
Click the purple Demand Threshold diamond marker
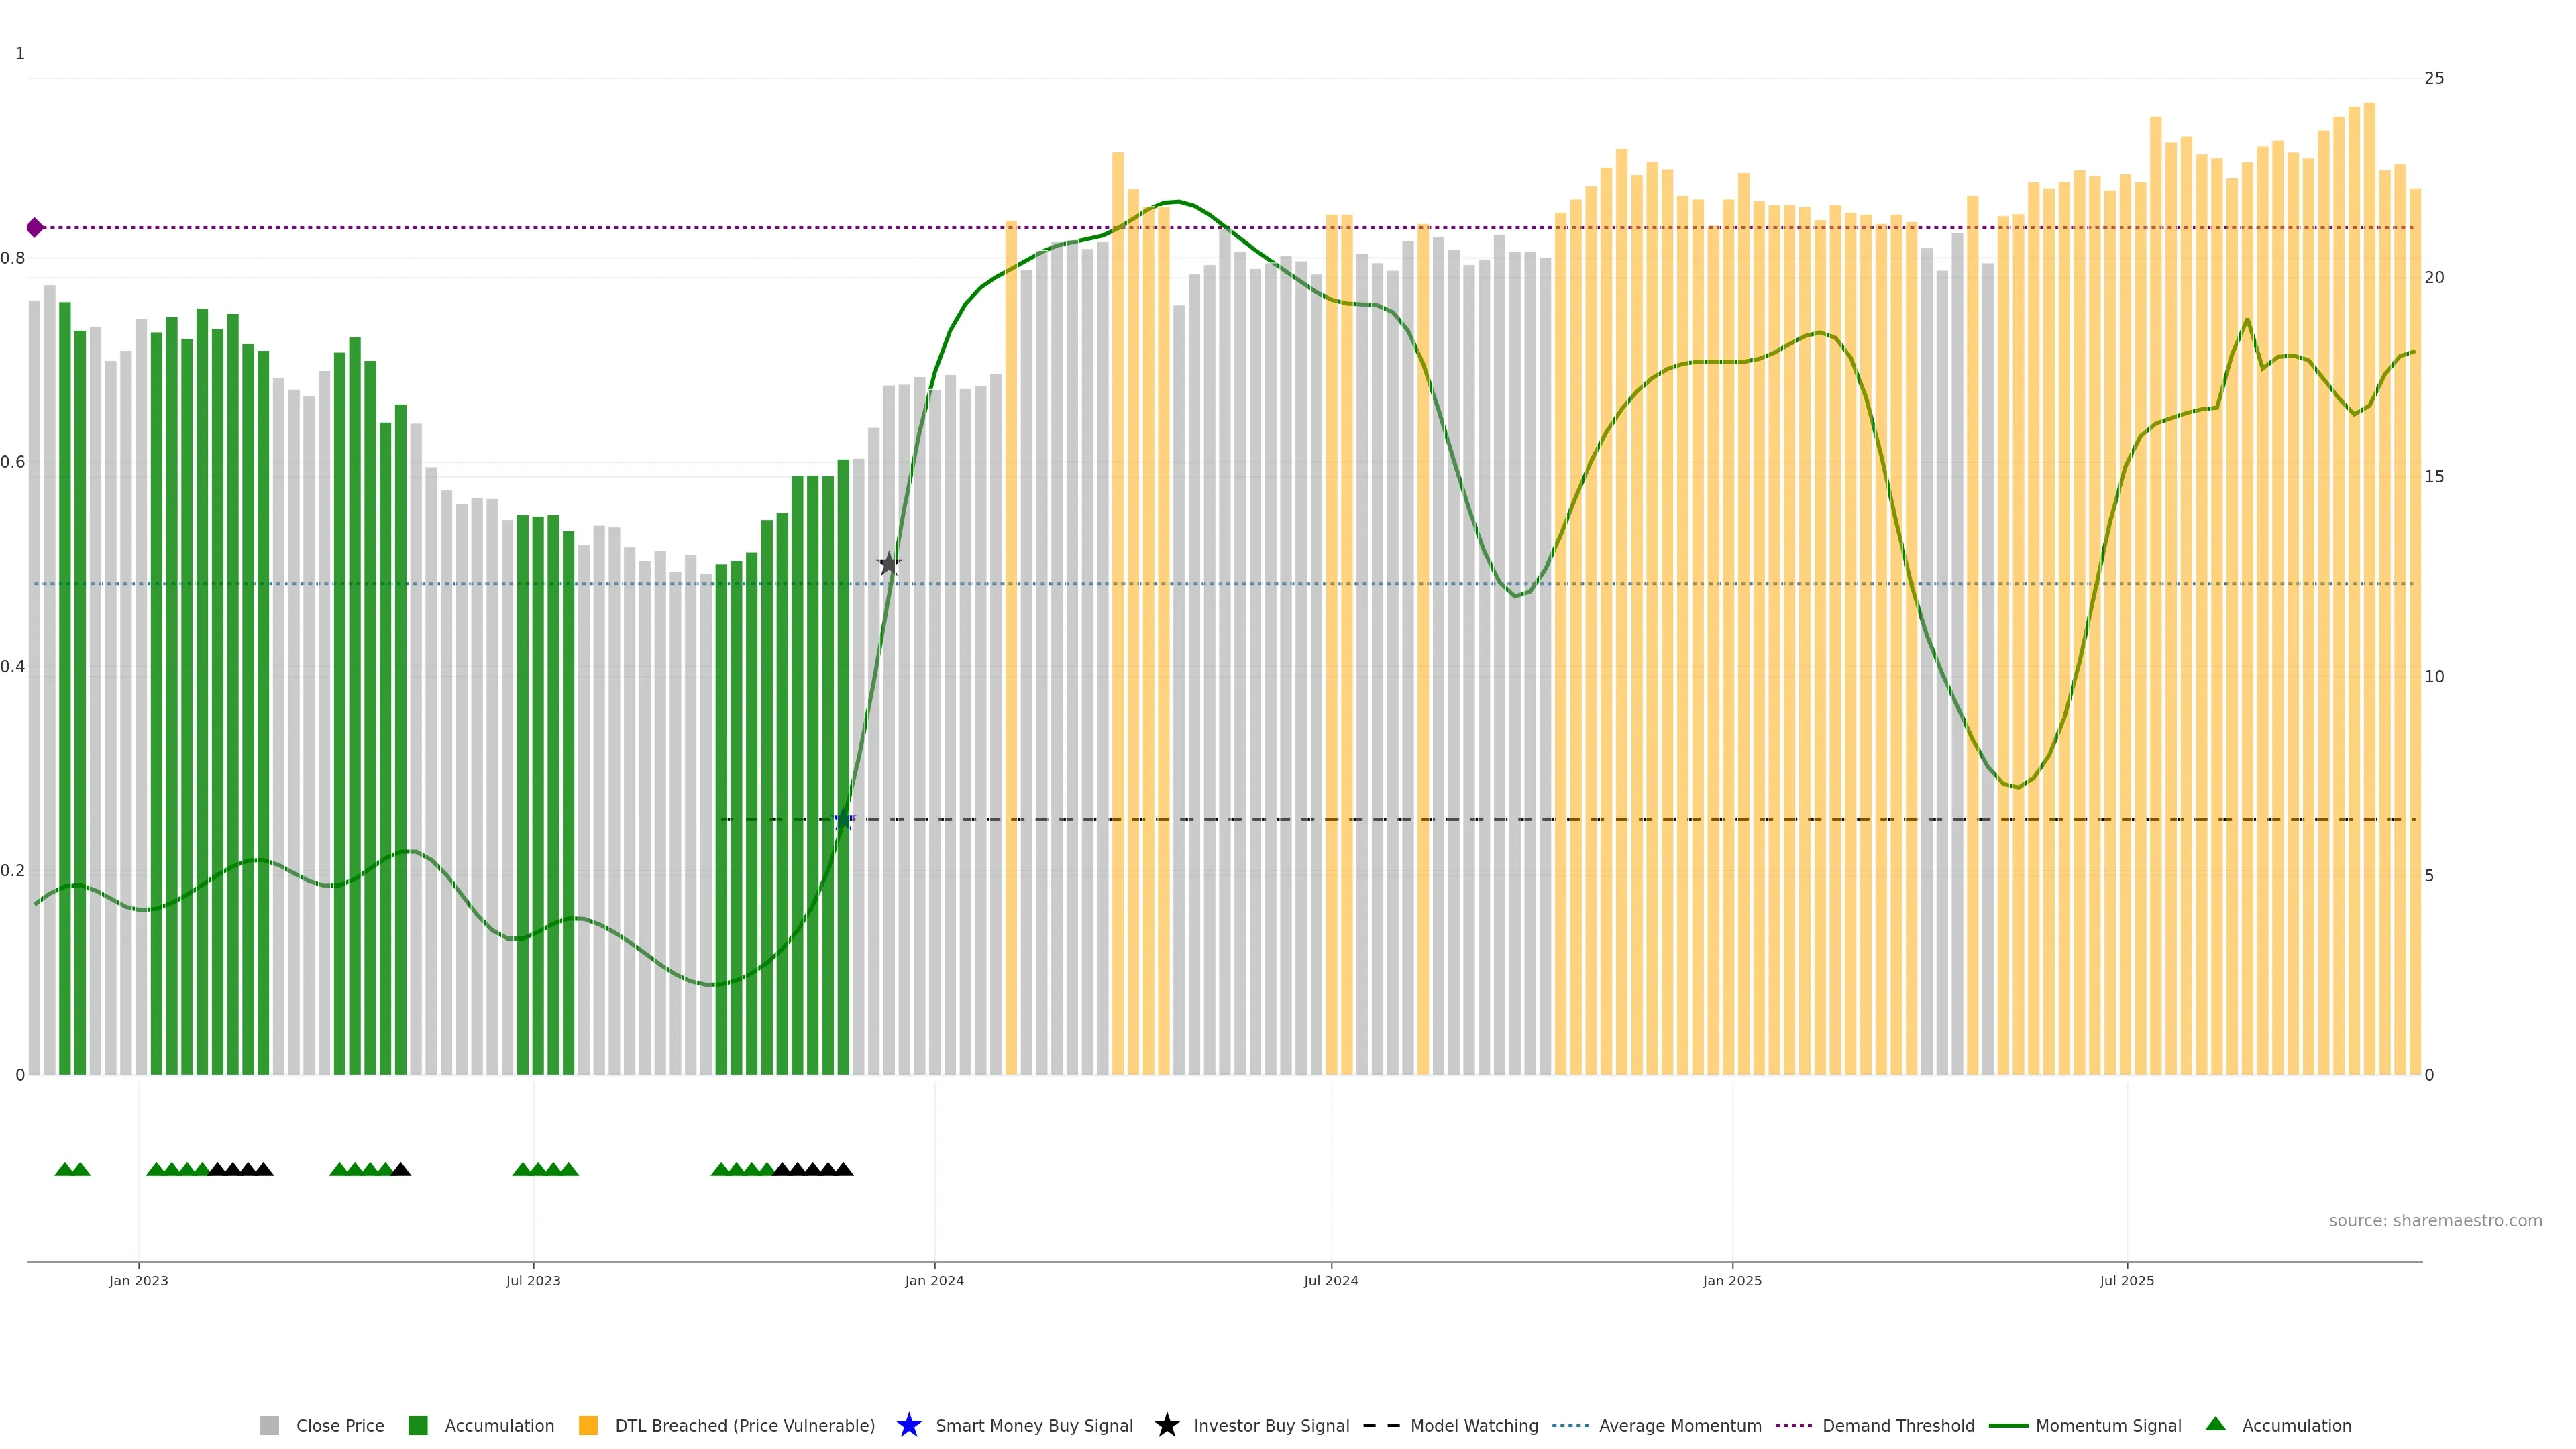click(x=35, y=228)
